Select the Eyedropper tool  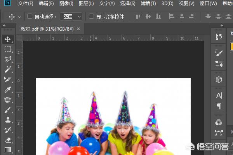(7, 90)
